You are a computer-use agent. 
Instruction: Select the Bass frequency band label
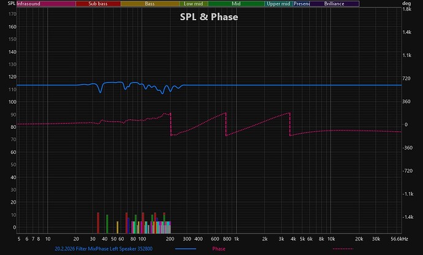150,4
